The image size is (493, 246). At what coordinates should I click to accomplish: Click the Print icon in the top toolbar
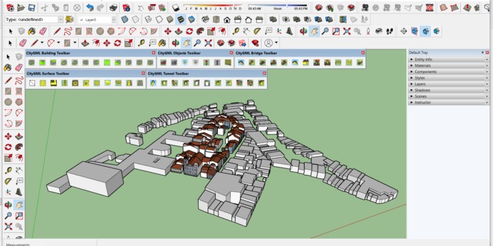(114, 8)
